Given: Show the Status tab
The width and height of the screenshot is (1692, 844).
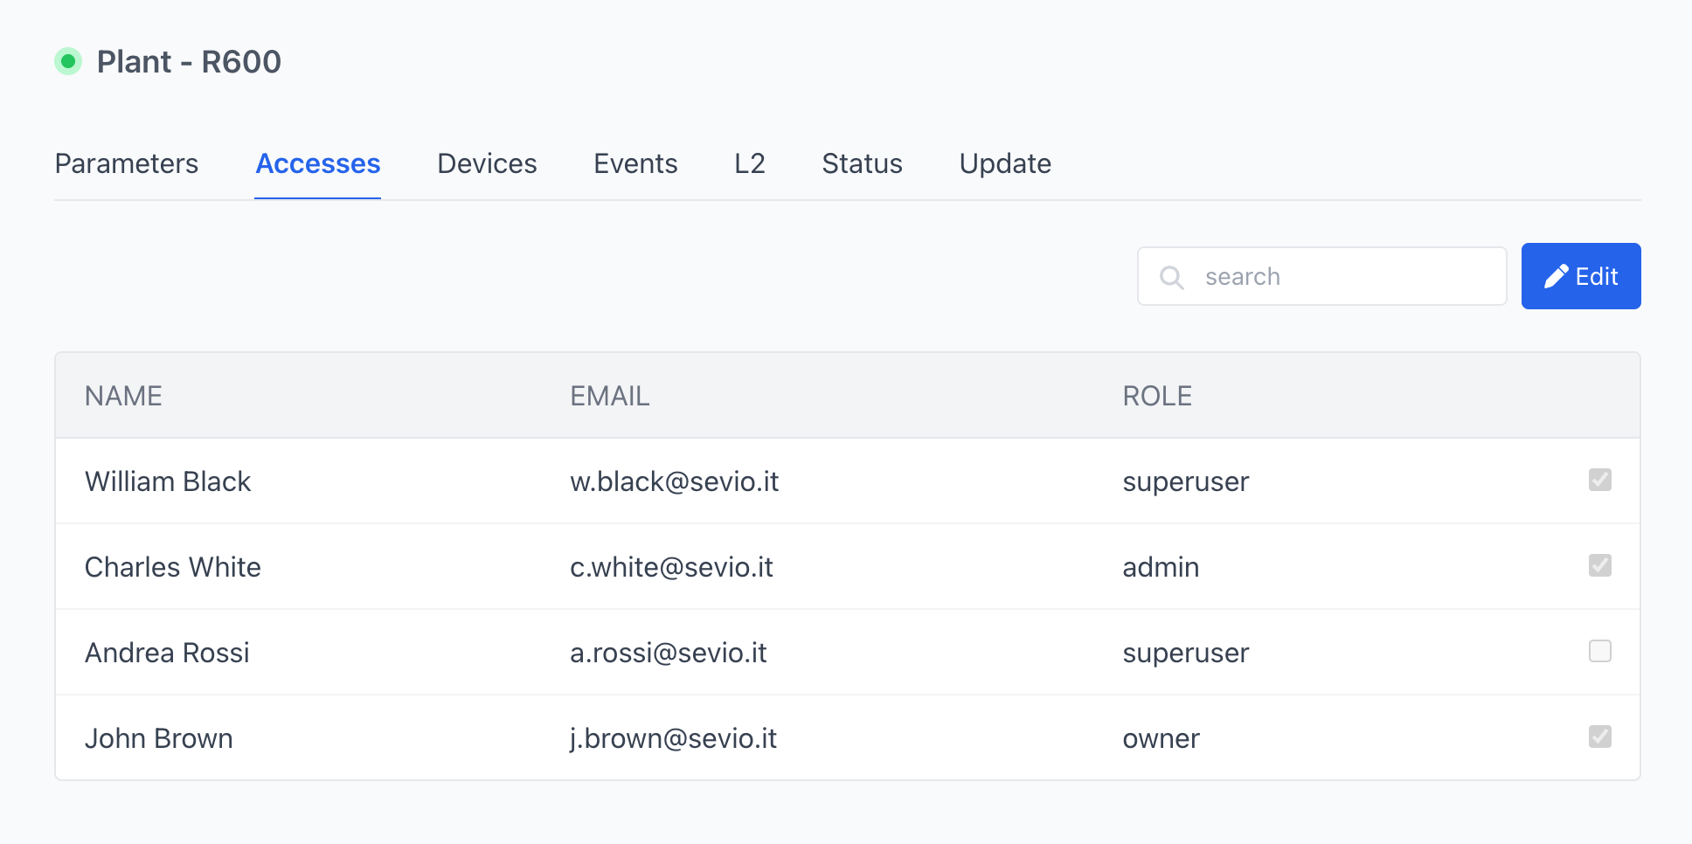Looking at the screenshot, I should [862, 164].
